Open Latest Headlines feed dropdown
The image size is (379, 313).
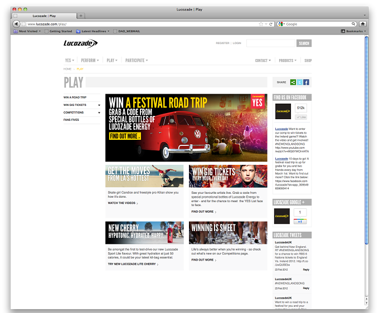pyautogui.click(x=93, y=31)
